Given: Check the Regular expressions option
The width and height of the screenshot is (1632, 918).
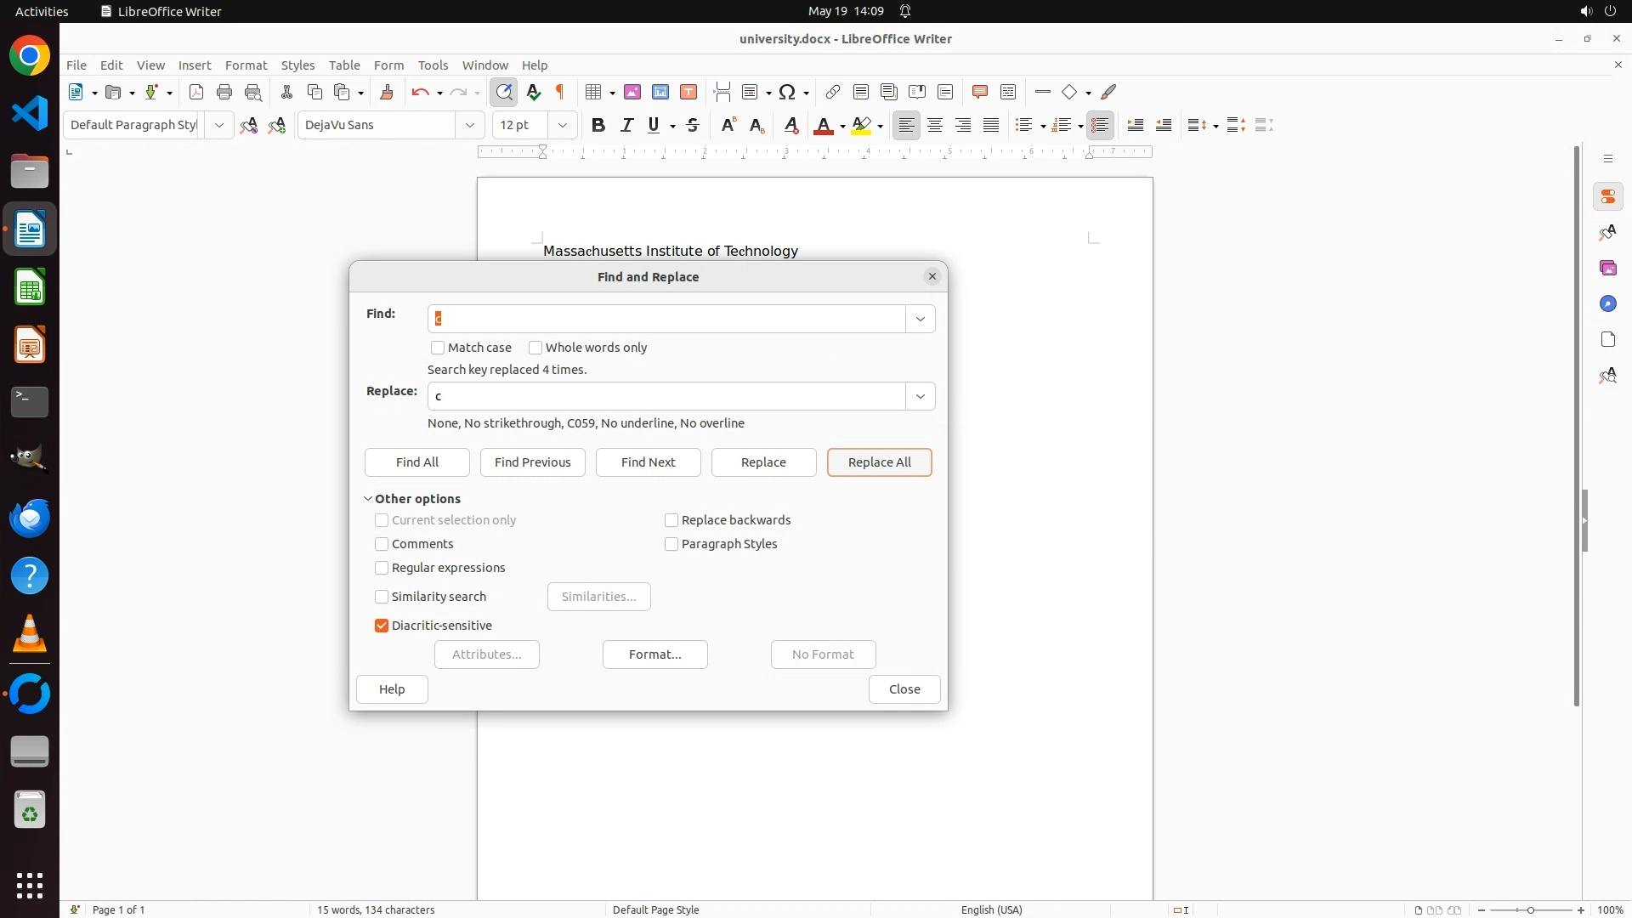Looking at the screenshot, I should tap(382, 568).
